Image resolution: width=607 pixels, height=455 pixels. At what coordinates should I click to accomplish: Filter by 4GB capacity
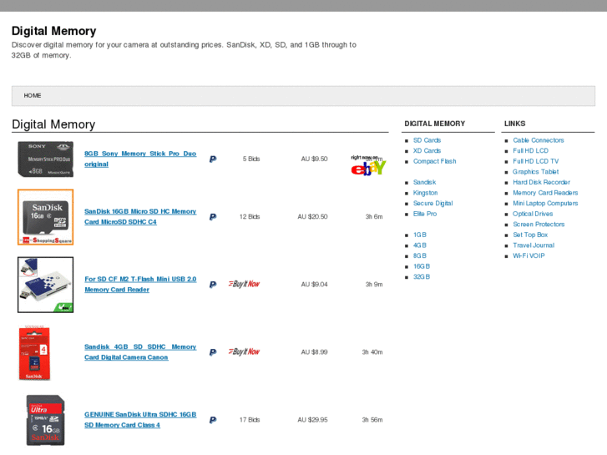420,245
